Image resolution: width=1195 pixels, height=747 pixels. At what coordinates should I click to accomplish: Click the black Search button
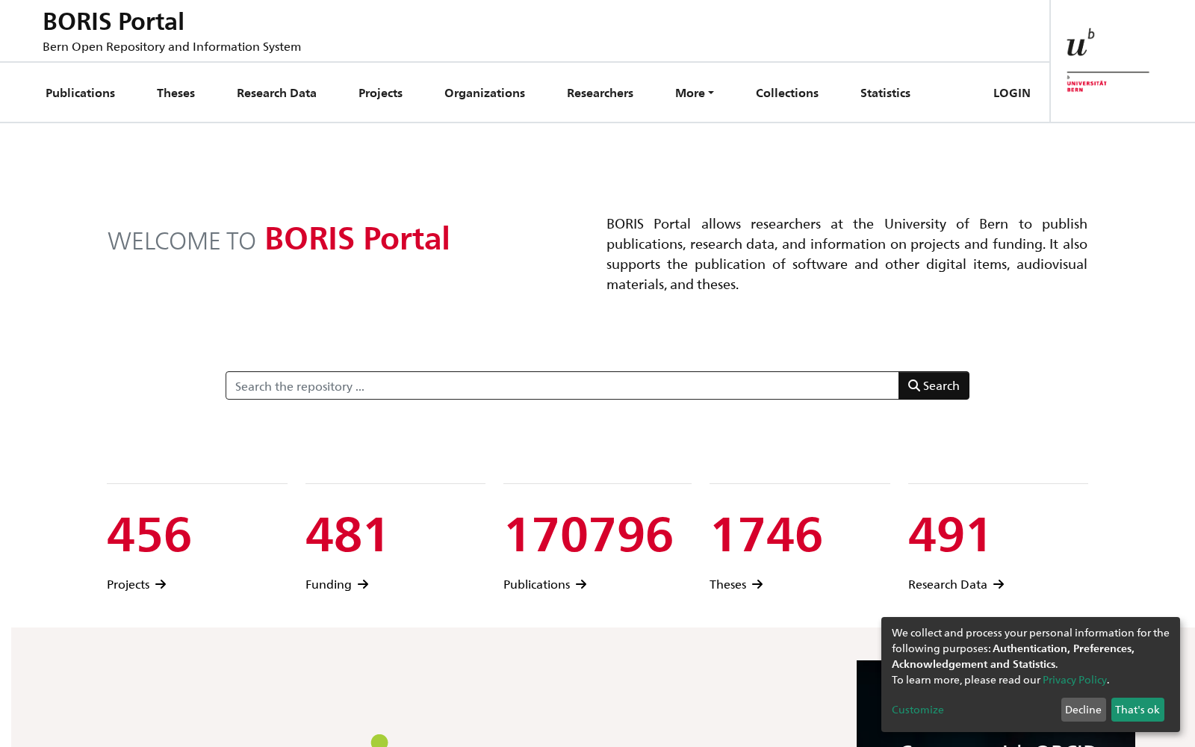[x=934, y=385]
